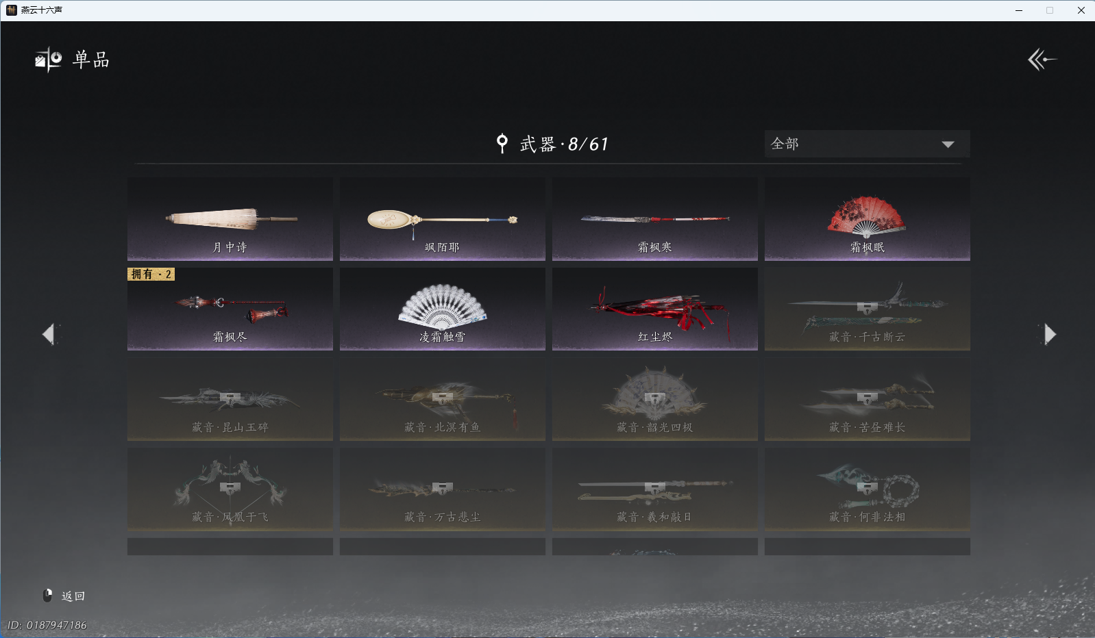Go to next page with right arrow
This screenshot has height=638, width=1095.
tap(1049, 334)
